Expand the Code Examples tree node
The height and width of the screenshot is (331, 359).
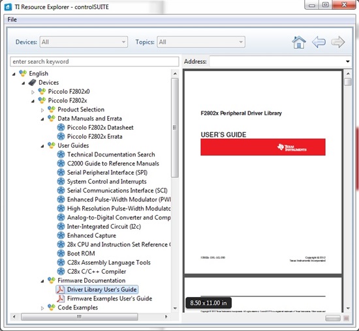point(42,308)
